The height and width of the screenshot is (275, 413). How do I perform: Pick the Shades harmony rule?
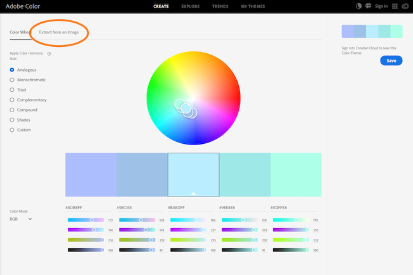[12, 120]
